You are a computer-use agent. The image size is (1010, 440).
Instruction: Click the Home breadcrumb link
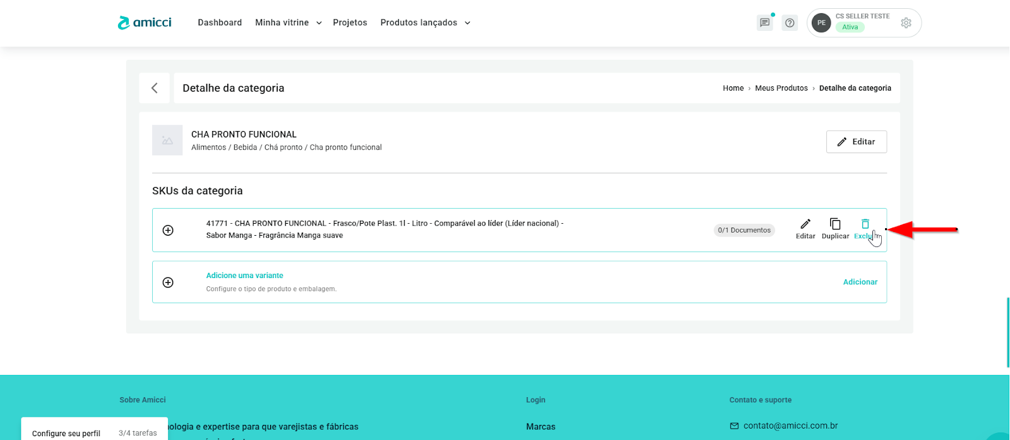click(733, 88)
